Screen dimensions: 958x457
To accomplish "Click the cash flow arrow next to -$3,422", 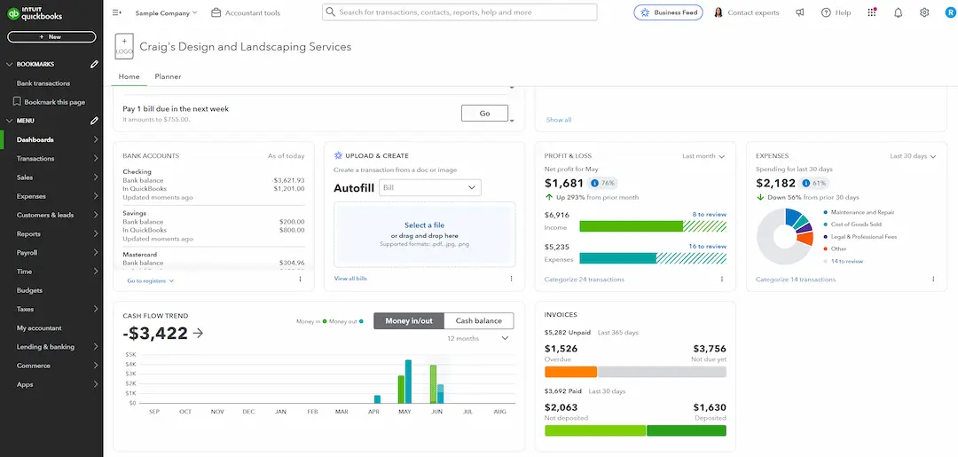I will 198,333.
